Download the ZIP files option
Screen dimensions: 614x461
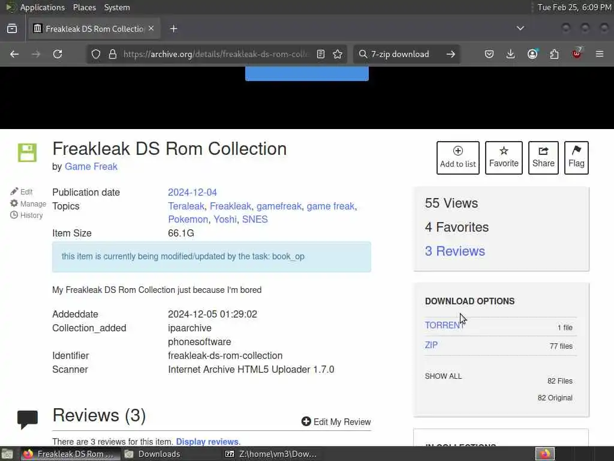pyautogui.click(x=431, y=345)
